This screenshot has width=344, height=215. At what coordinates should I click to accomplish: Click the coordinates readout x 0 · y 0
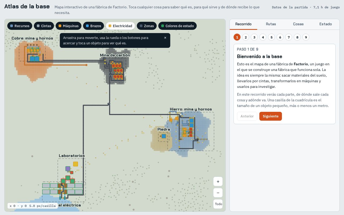[x=18, y=206]
